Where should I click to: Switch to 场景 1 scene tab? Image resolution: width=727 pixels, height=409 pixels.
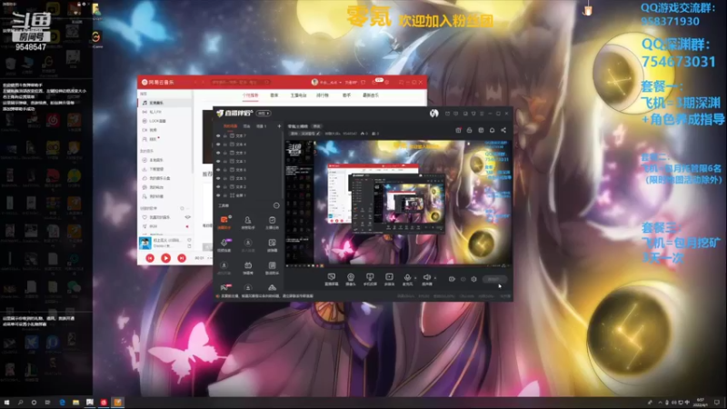(x=262, y=126)
